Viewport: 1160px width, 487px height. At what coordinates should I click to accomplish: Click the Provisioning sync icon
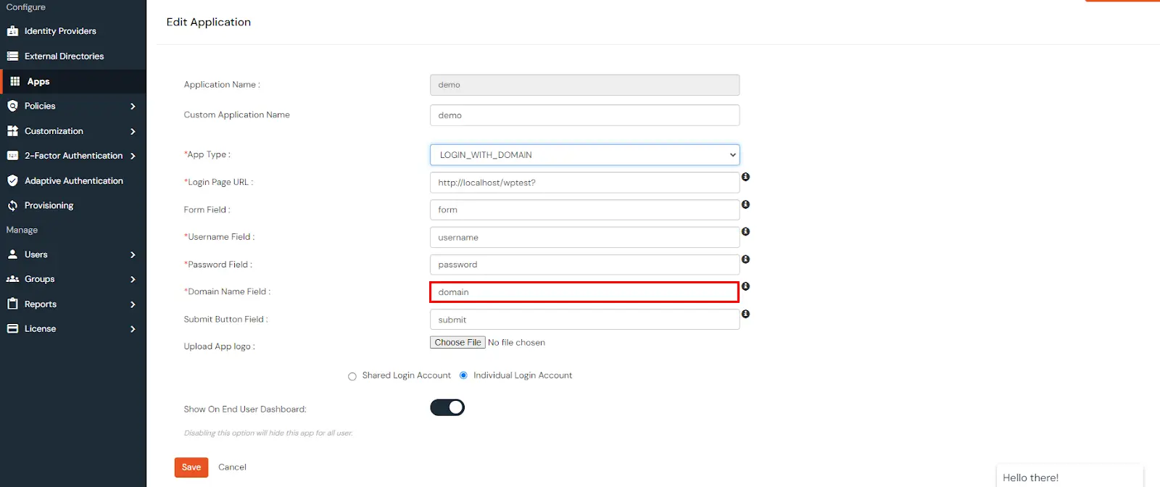[12, 206]
